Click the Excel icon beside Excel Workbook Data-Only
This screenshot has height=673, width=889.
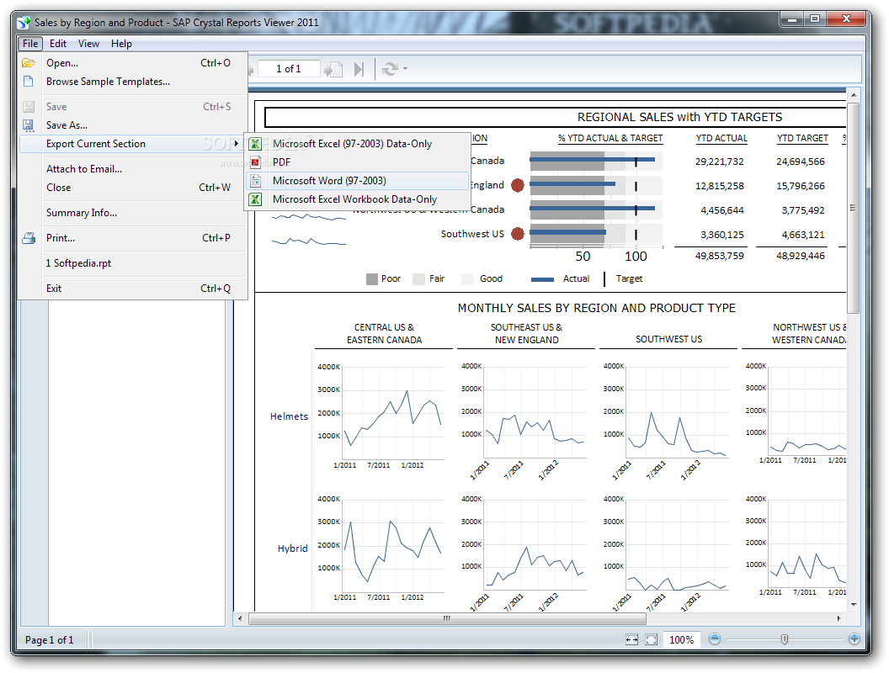click(255, 199)
